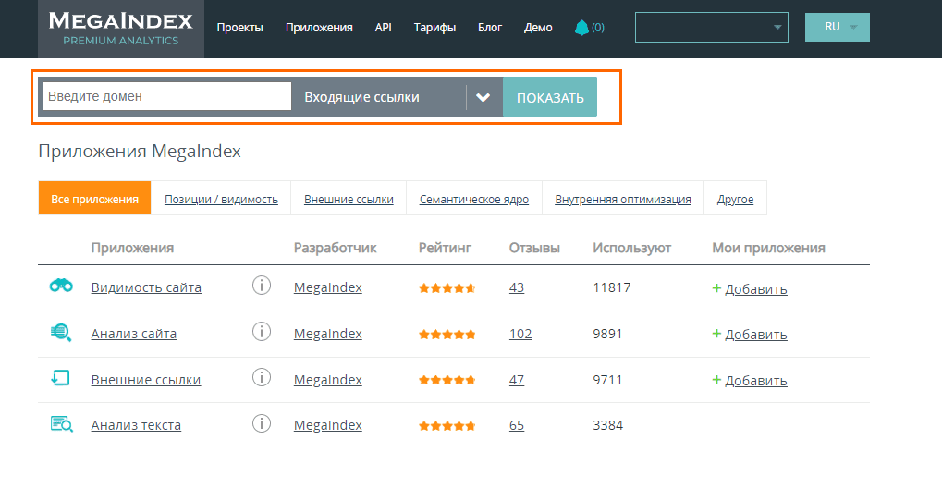Switch to Внешние ссылки tab
This screenshot has height=488, width=942.
349,199
